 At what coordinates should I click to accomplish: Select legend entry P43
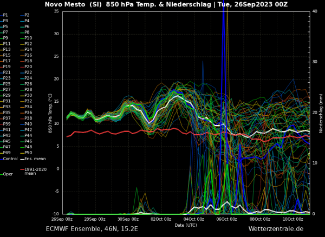click(x=5, y=135)
